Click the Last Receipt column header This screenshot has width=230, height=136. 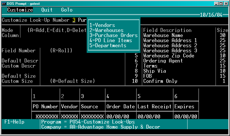pos(154,107)
